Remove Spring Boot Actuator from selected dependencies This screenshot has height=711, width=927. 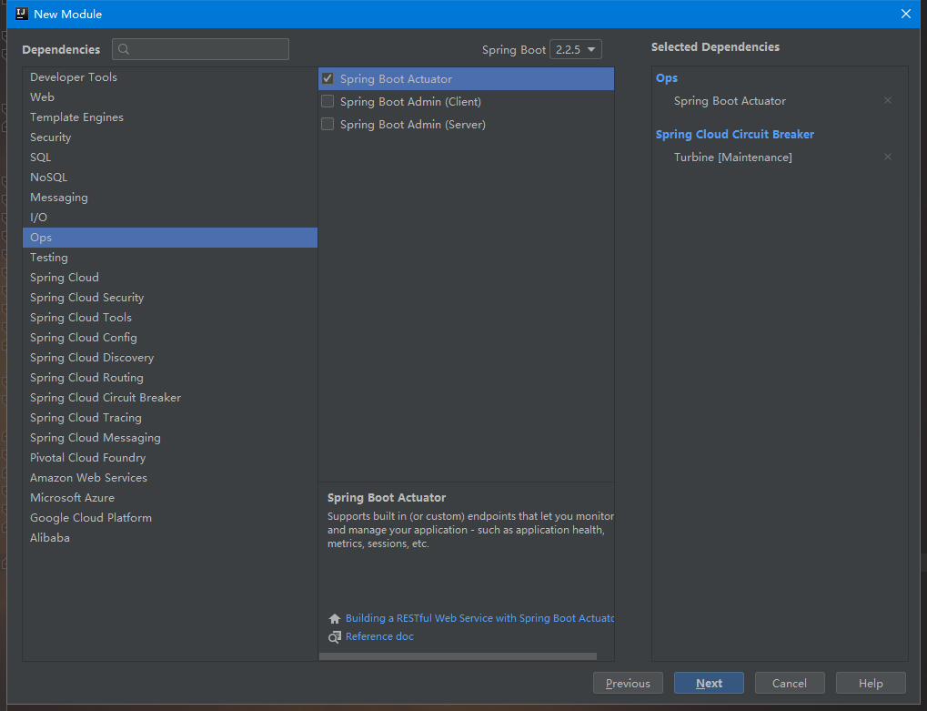click(x=887, y=100)
